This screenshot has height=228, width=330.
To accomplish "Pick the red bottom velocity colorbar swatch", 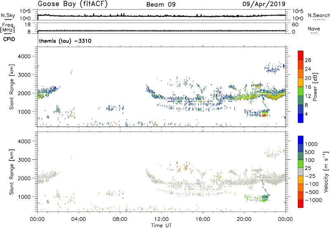I will (x=301, y=204).
